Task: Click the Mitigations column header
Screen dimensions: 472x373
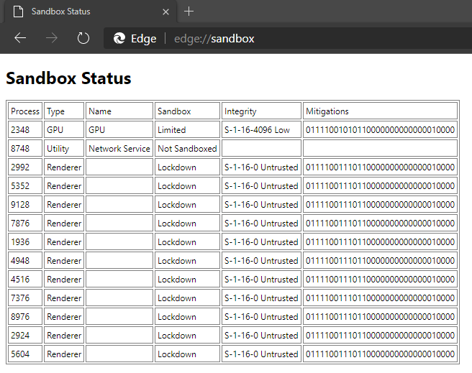Action: pyautogui.click(x=327, y=111)
